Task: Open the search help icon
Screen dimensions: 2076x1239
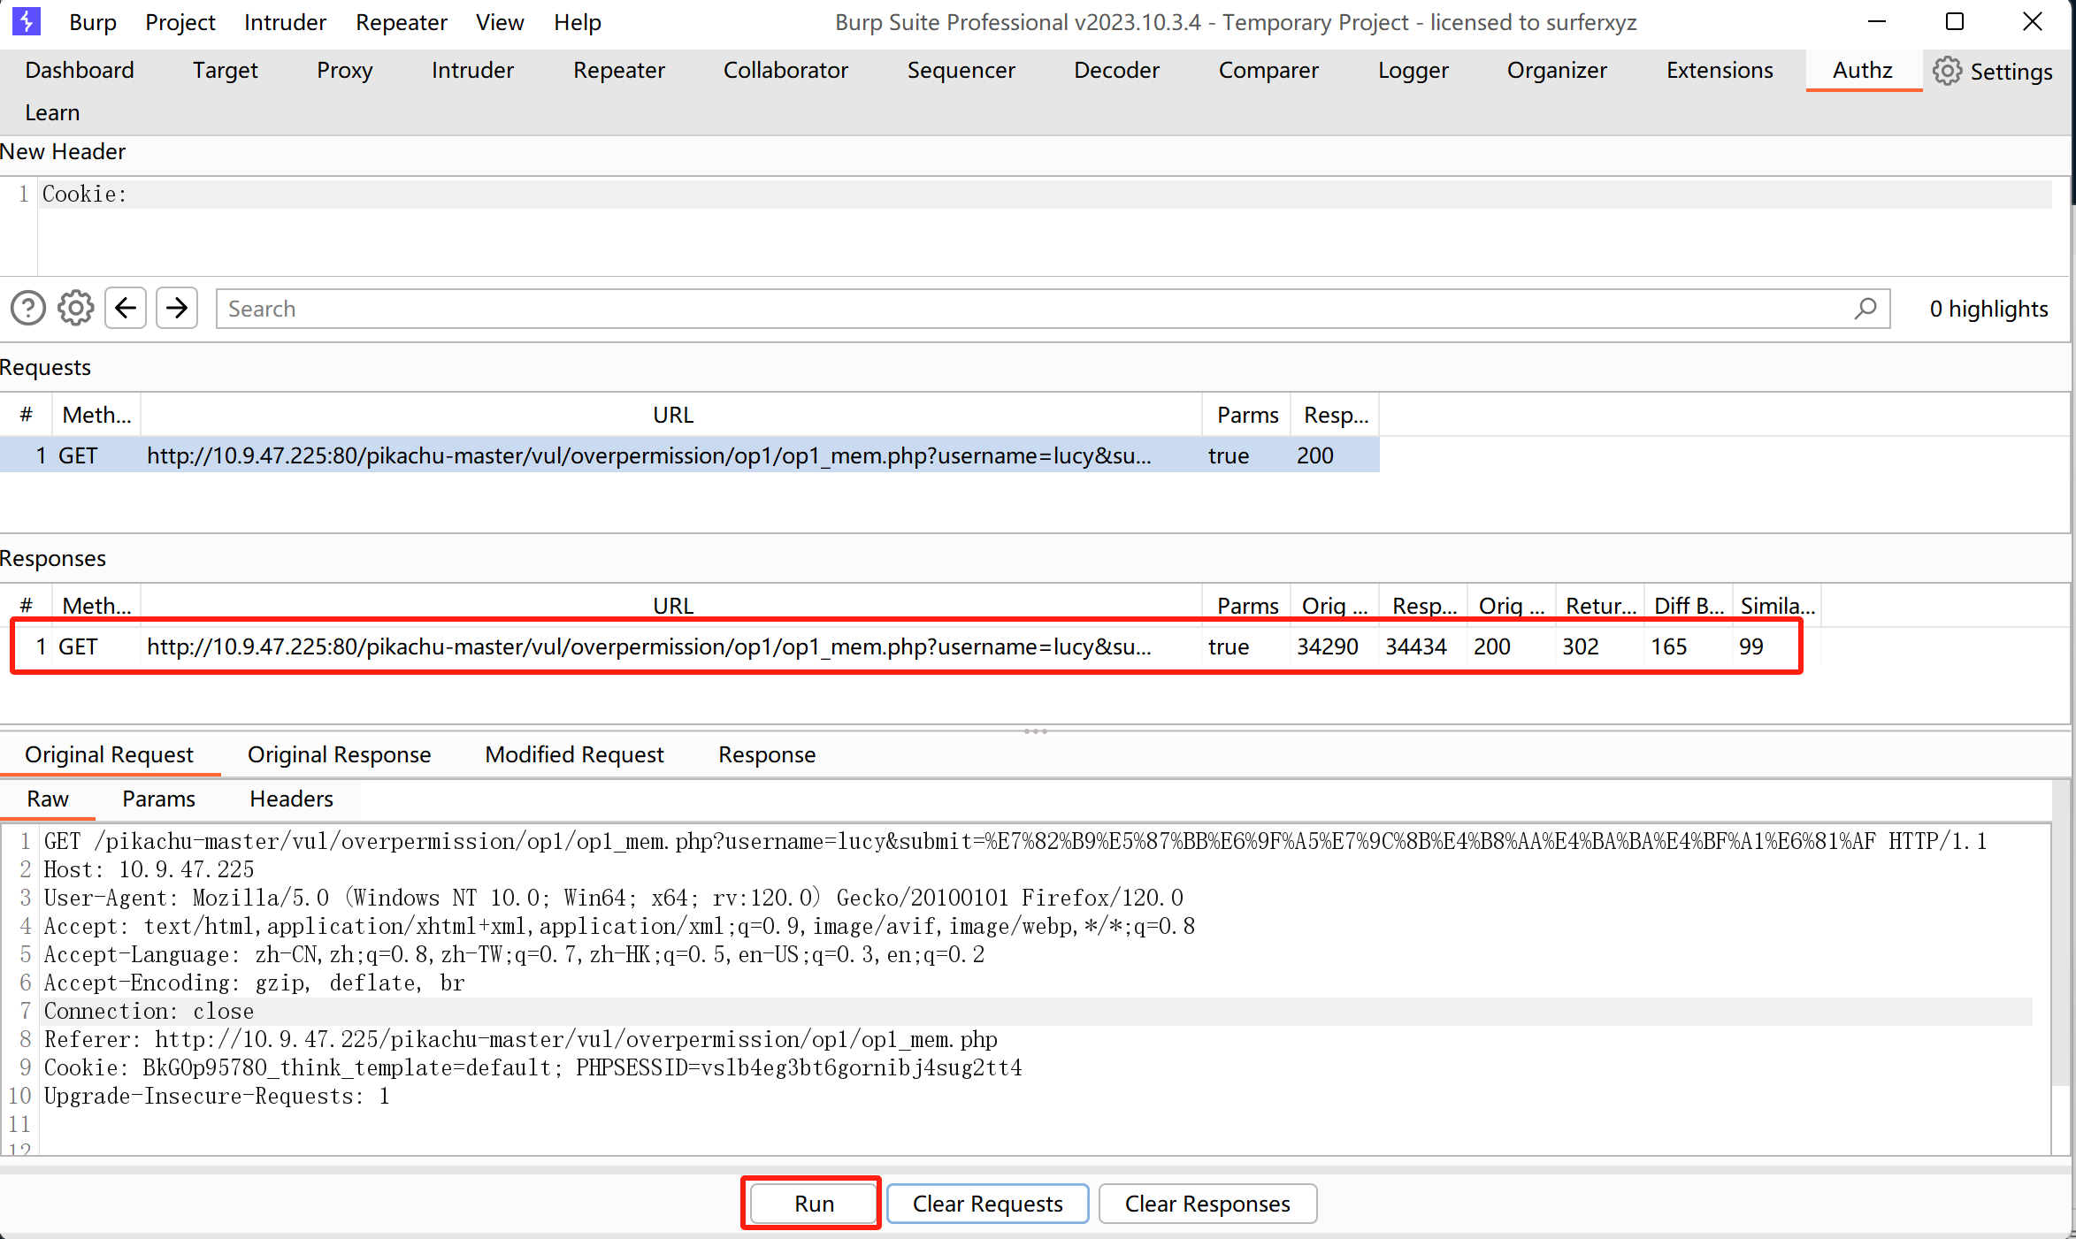Action: [x=28, y=309]
